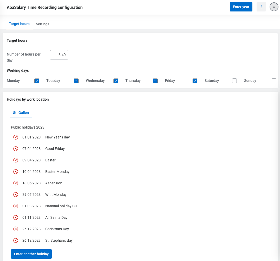Click the hours per day input field
The image size is (280, 261).
pos(59,55)
